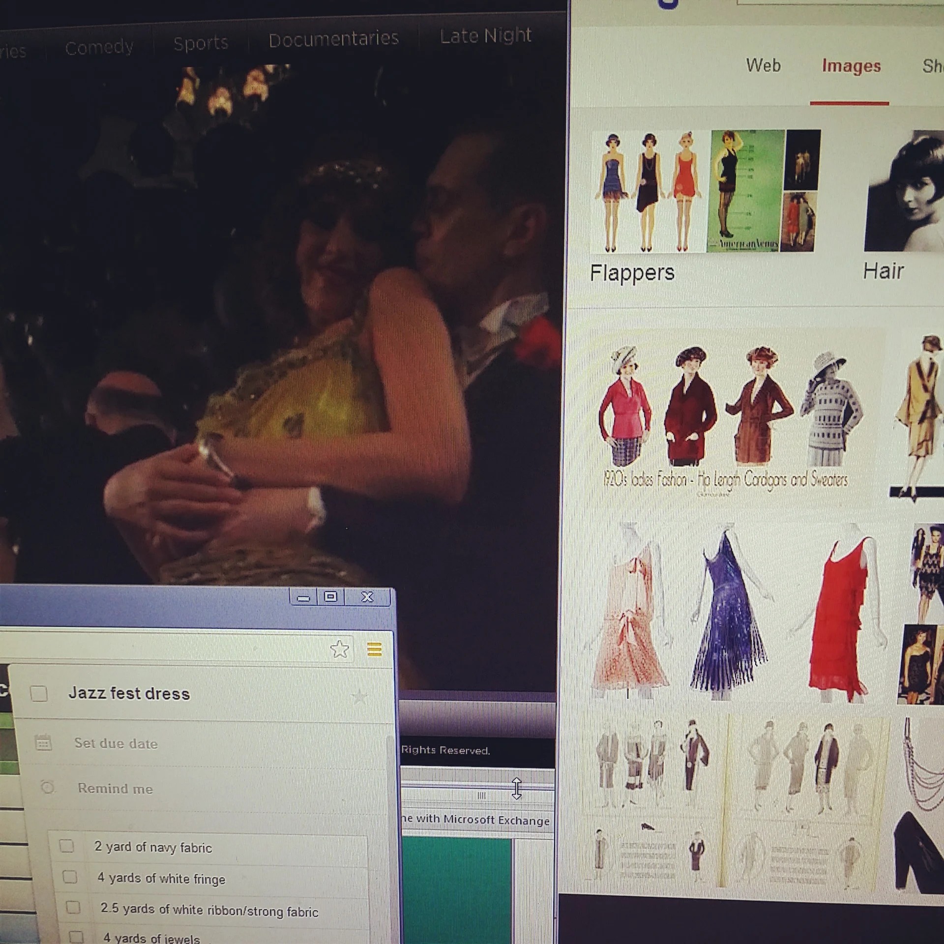Open the Late Night category

[x=485, y=35]
